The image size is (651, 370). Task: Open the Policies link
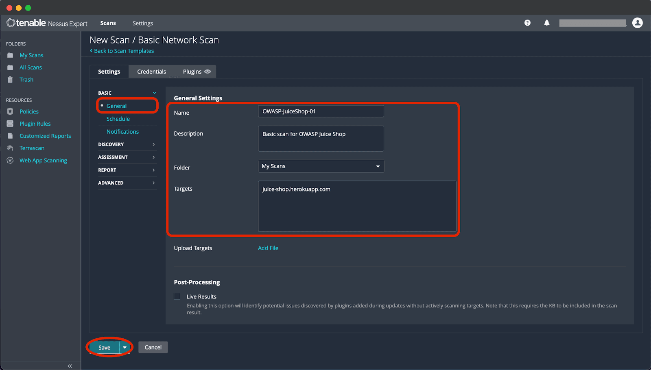tap(29, 111)
